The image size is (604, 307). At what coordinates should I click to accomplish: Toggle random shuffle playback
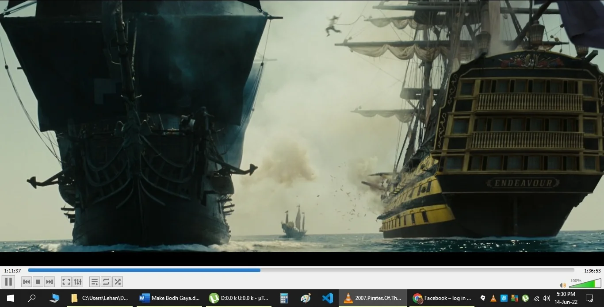pos(117,282)
